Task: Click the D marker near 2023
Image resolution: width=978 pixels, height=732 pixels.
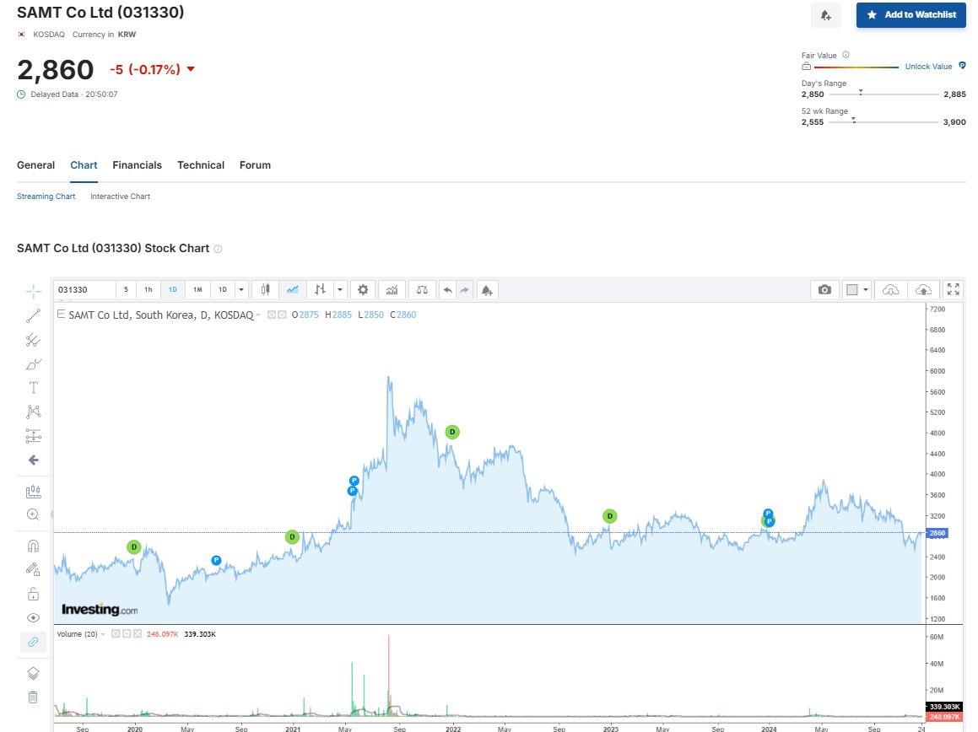Action: point(610,515)
